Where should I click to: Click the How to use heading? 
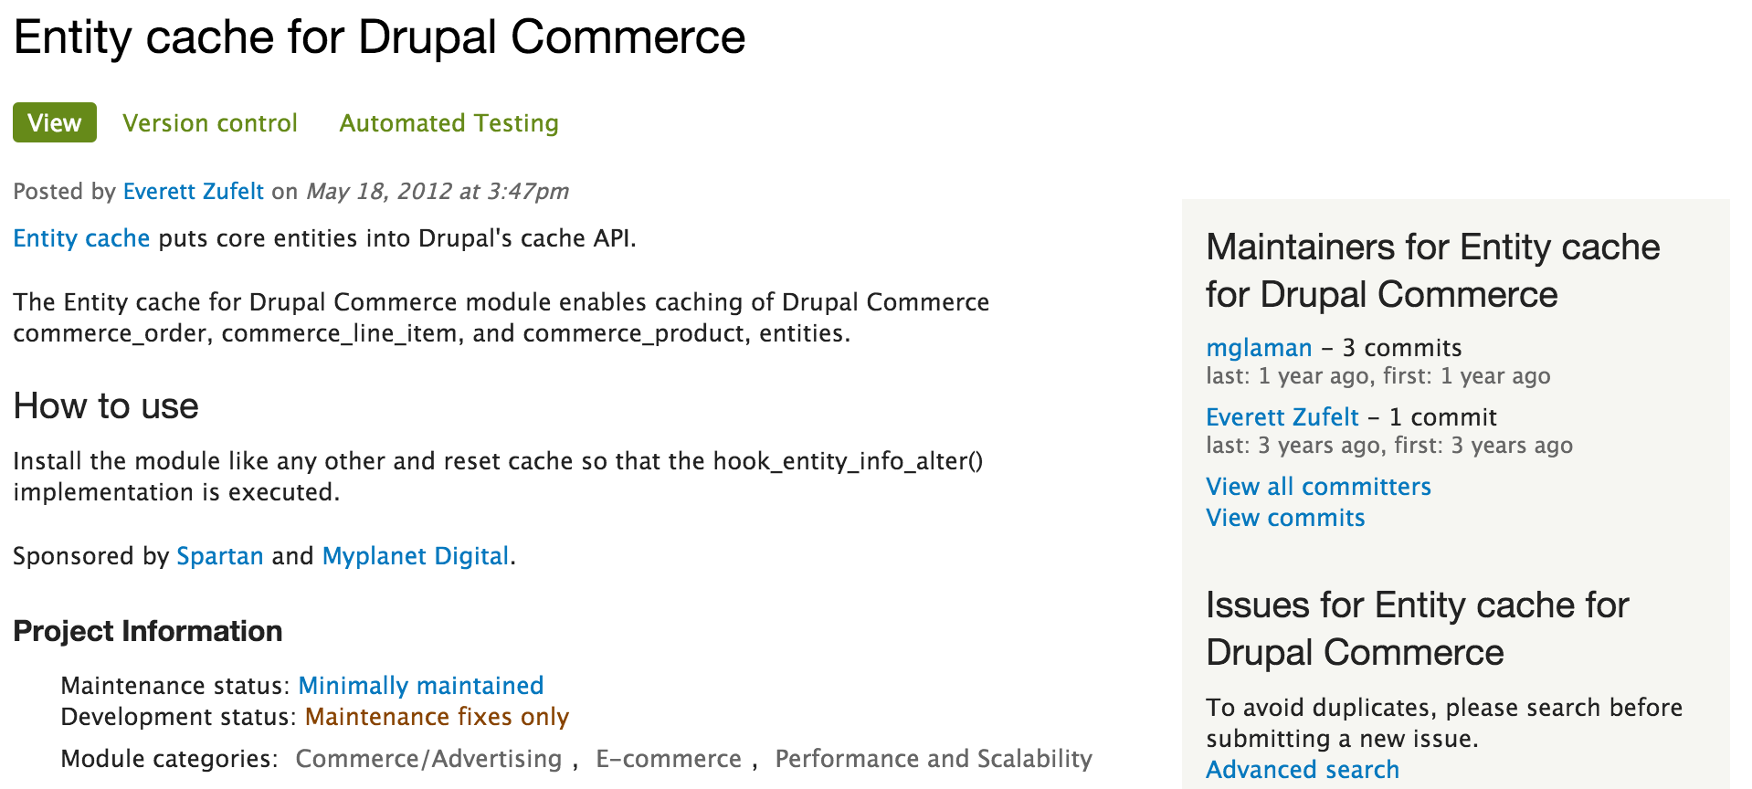106,406
